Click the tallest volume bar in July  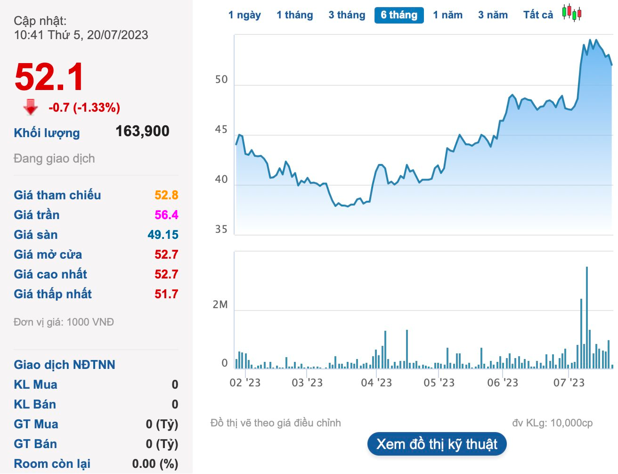click(x=587, y=316)
